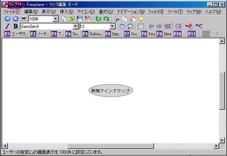This screenshot has width=227, height=156.
Task: Copy the selected node with the copy icon
Action: (x=125, y=19)
